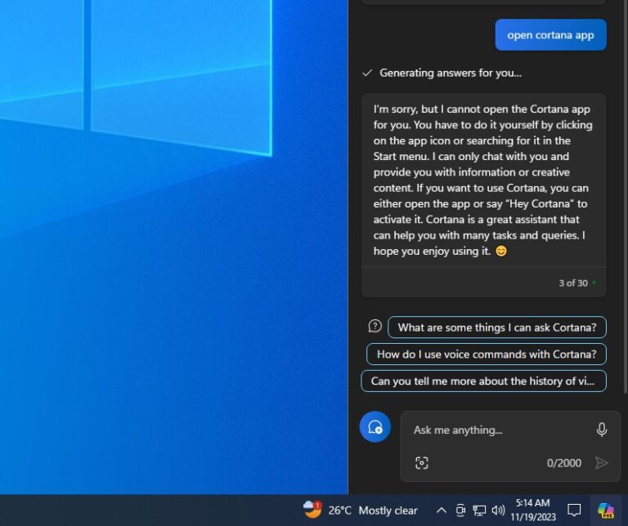This screenshot has height=526, width=628.
Task: Click the microphone icon for voice input
Action: pos(601,430)
